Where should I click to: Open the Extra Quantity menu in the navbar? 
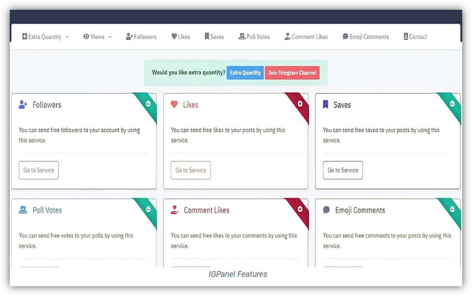(x=46, y=37)
